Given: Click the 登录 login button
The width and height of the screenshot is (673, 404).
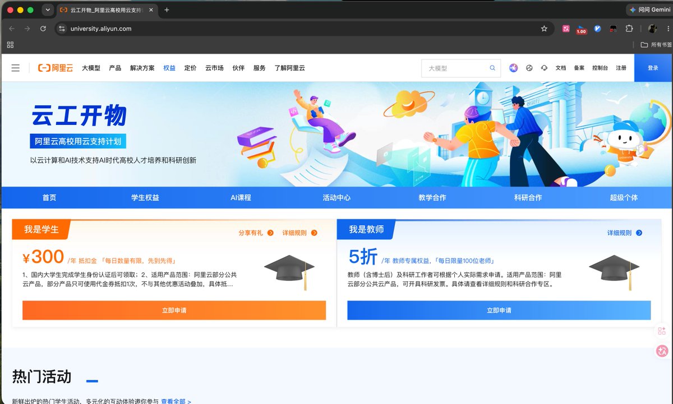Looking at the screenshot, I should 653,68.
